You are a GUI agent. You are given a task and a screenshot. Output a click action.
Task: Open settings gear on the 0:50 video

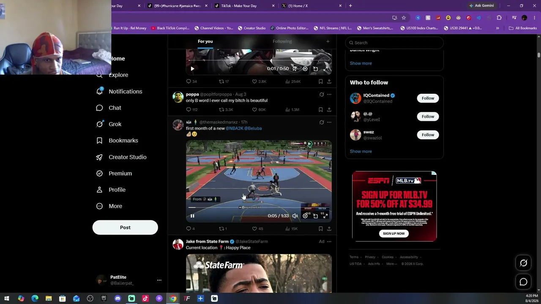(305, 68)
